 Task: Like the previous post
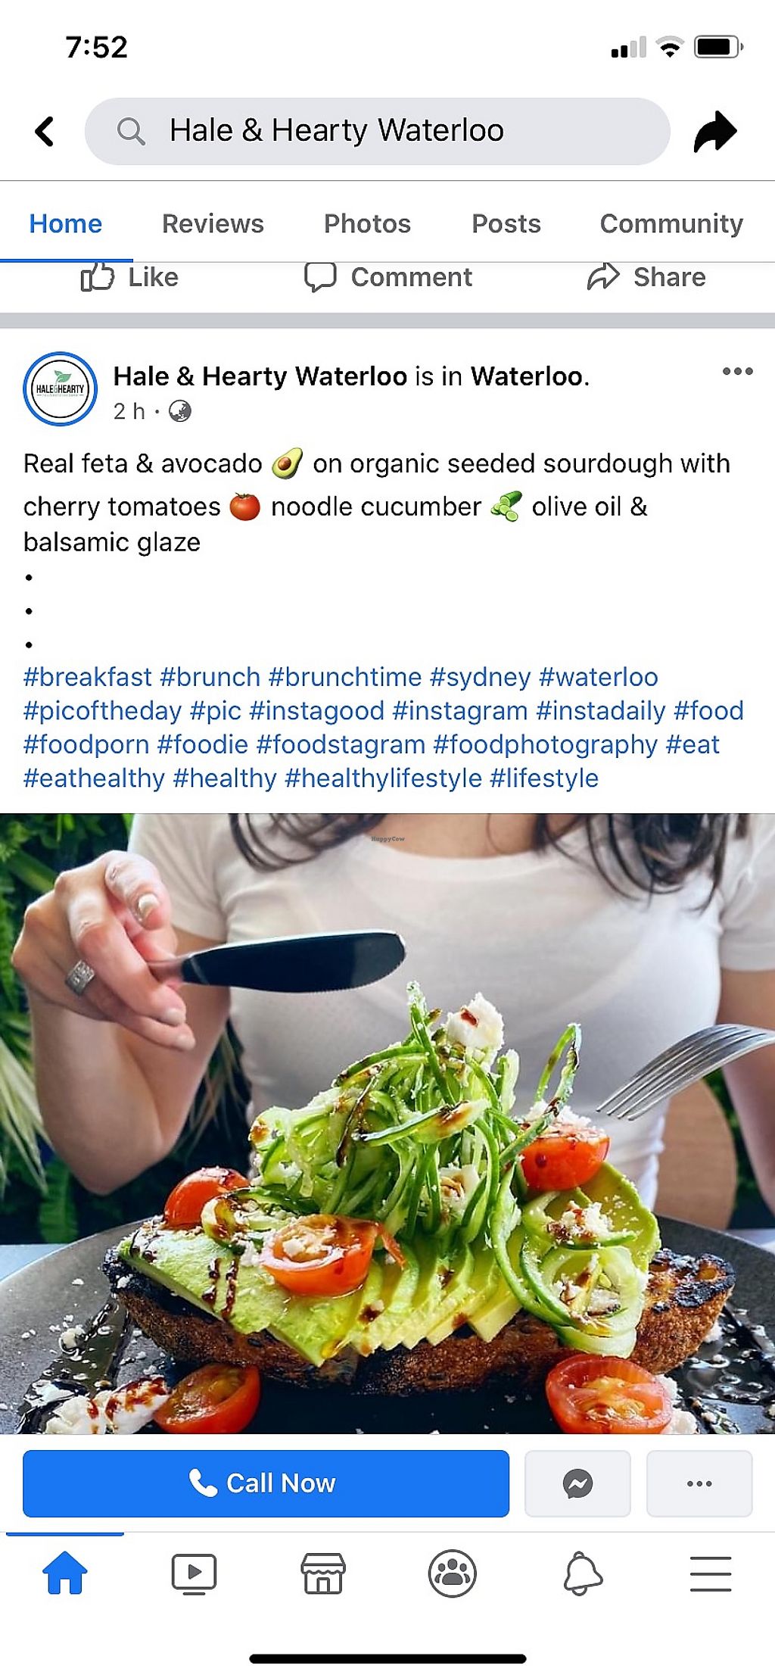tap(129, 277)
